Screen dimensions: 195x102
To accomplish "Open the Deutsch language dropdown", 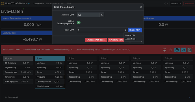I will pyautogui.click(x=176, y=3).
